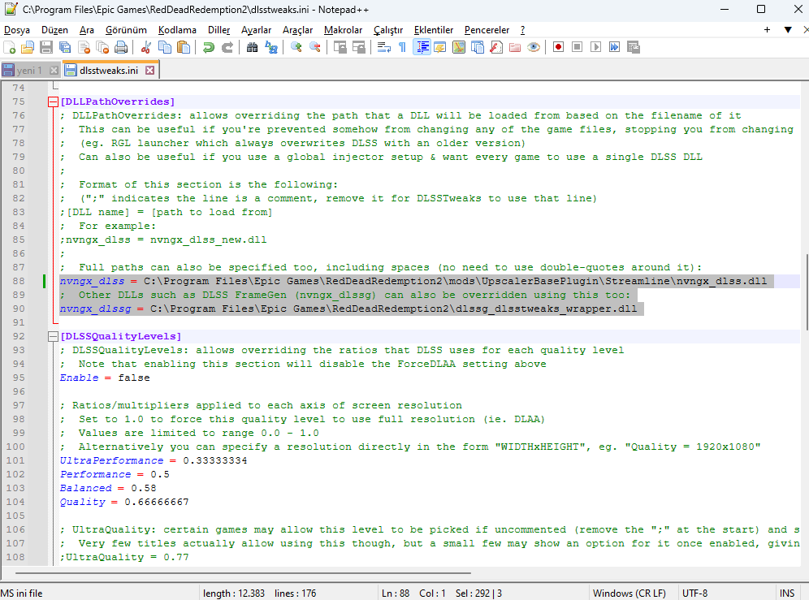Click the Synchronize Horizontal Scrolling icon
809x600 pixels.
pos(358,47)
